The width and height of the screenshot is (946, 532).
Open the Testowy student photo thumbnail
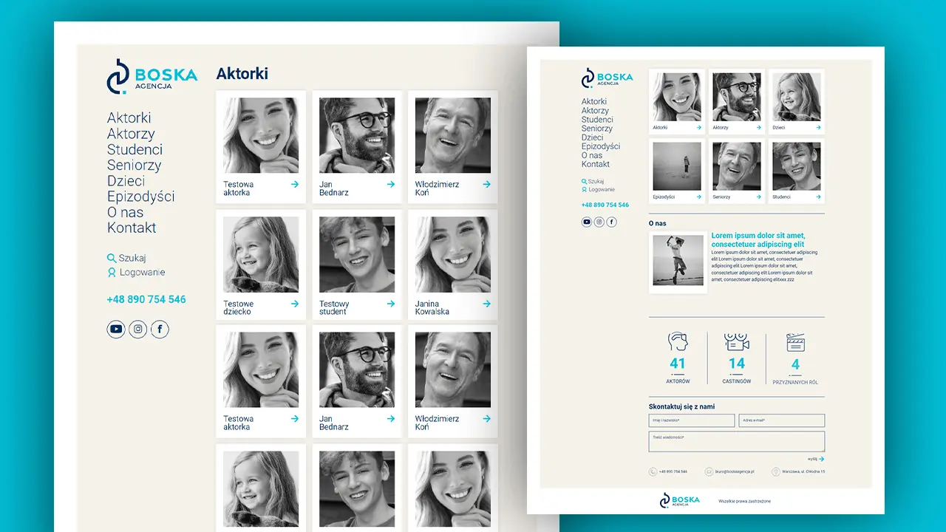click(357, 254)
